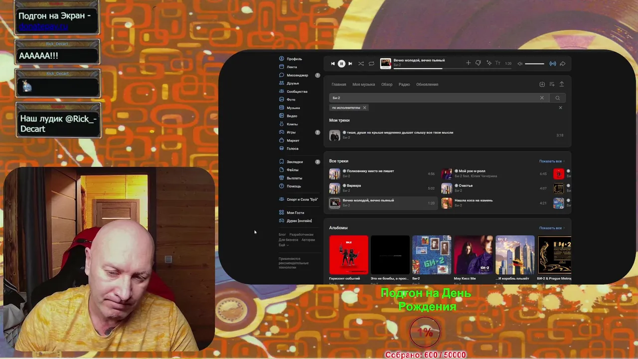Open the Радио tab
This screenshot has height=359, width=638.
(404, 84)
